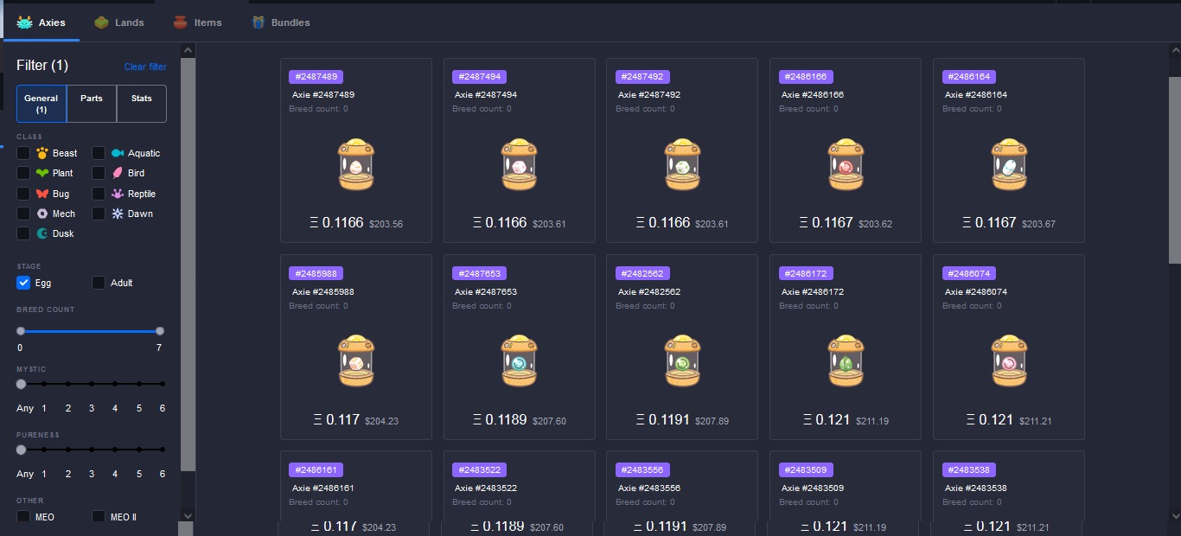This screenshot has width=1181, height=536.
Task: Check the Mech class checkbox
Action: click(23, 214)
